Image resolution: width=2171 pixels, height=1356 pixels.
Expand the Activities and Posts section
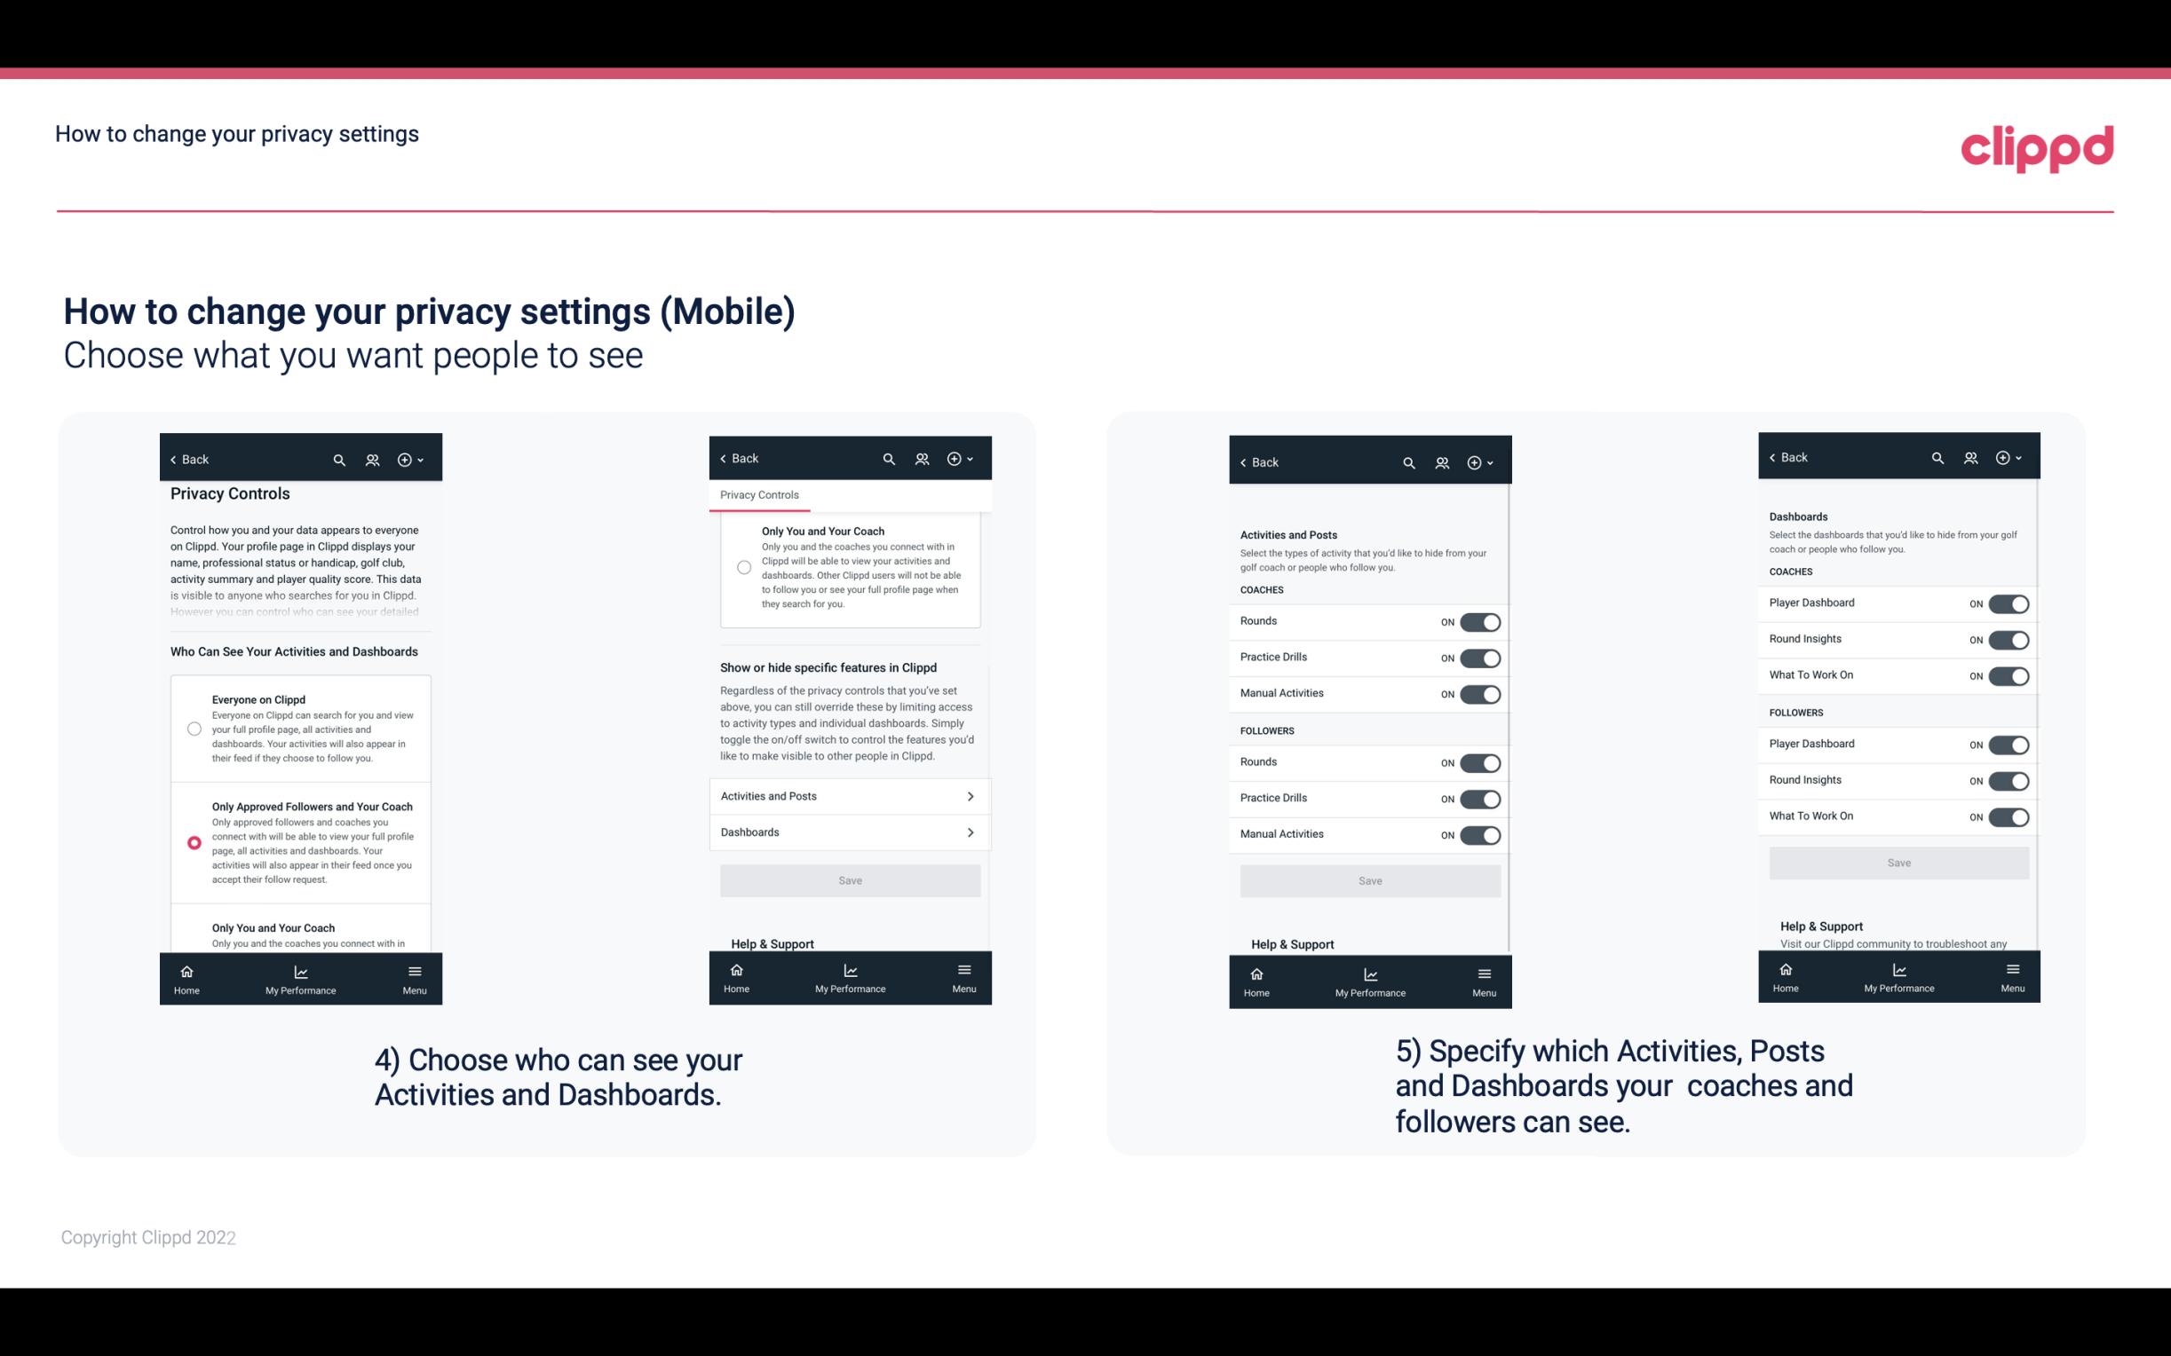point(849,795)
